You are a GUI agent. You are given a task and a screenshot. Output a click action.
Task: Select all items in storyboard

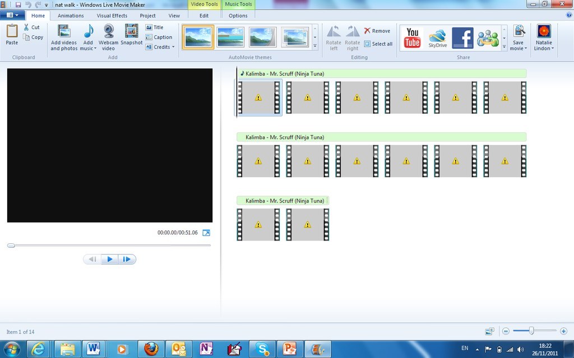point(378,44)
